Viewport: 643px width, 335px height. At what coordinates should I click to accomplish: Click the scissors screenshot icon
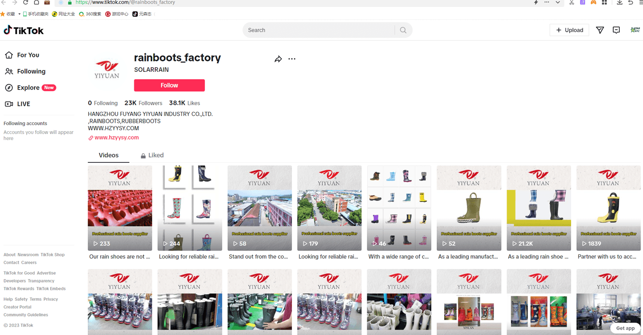[x=572, y=2]
